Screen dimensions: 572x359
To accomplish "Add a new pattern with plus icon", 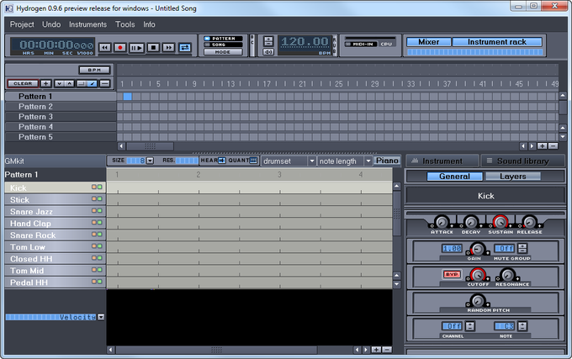I will coord(45,83).
